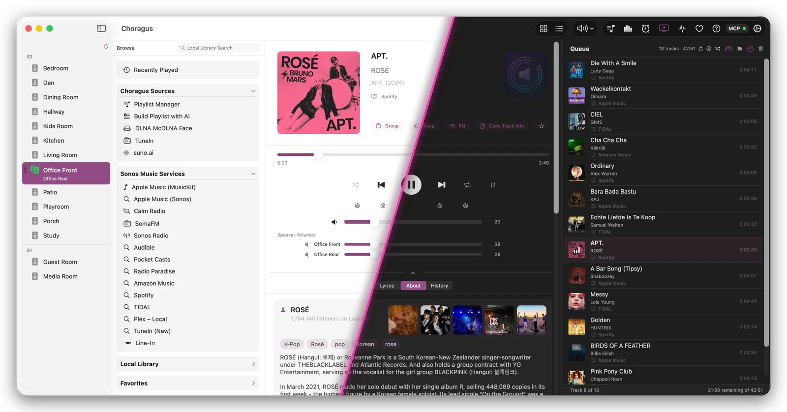This screenshot has width=787, height=412.
Task: Click the trash icon to clear queue
Action: 760,49
